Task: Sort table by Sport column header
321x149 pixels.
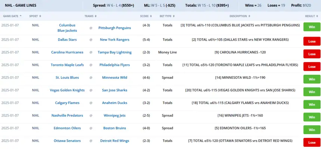Action: (35, 16)
